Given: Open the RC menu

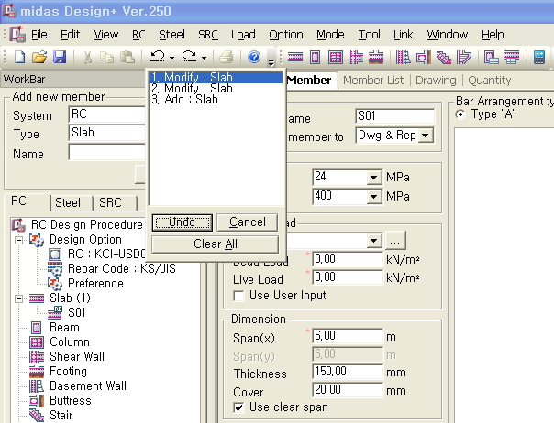Looking at the screenshot, I should point(138,35).
